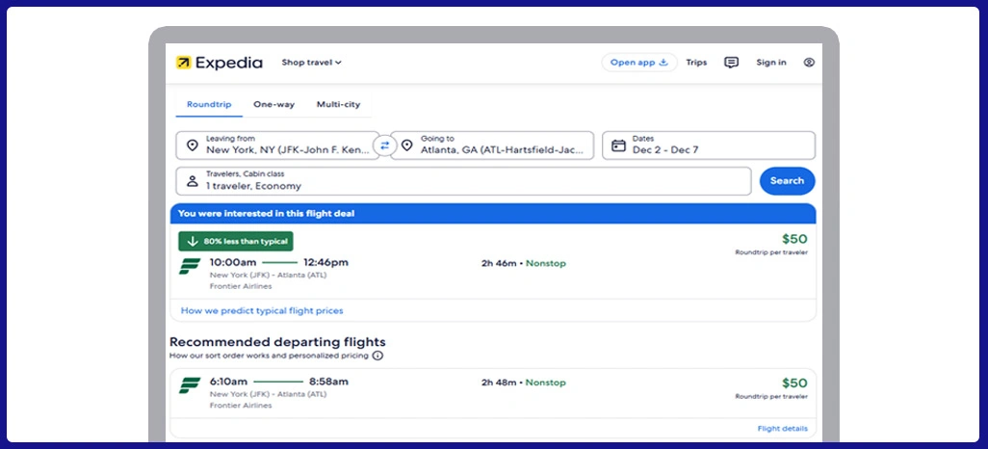Click the location pin in Leaving from
The height and width of the screenshot is (449, 988).
(x=193, y=145)
